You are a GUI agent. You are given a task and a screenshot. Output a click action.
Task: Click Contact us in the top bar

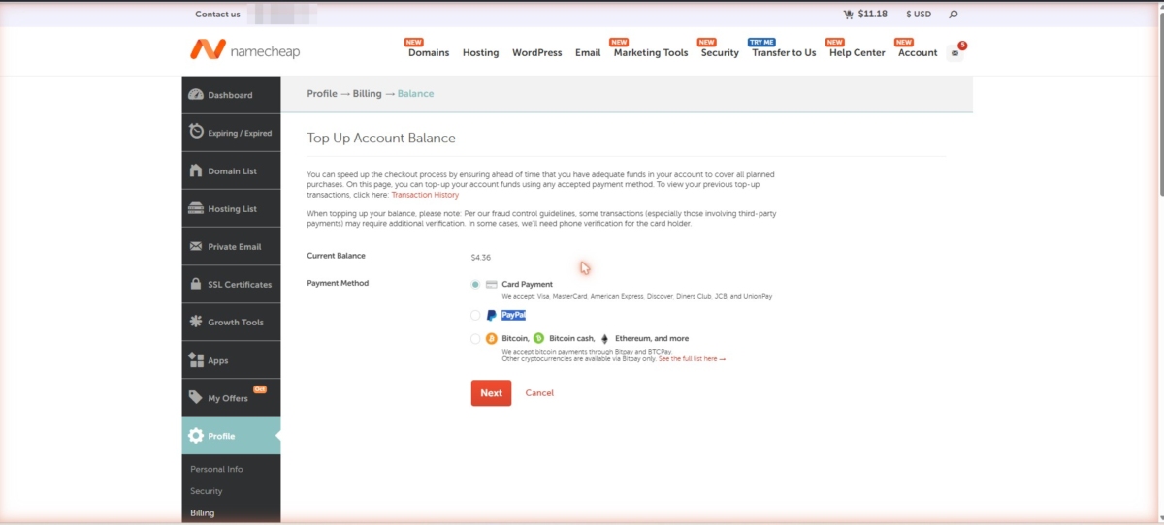[217, 15]
